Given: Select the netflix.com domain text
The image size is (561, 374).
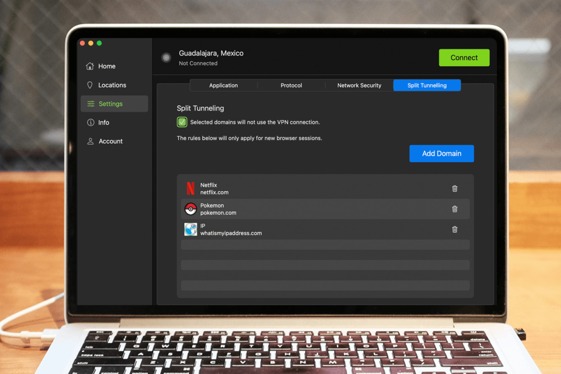Looking at the screenshot, I should pyautogui.click(x=214, y=192).
